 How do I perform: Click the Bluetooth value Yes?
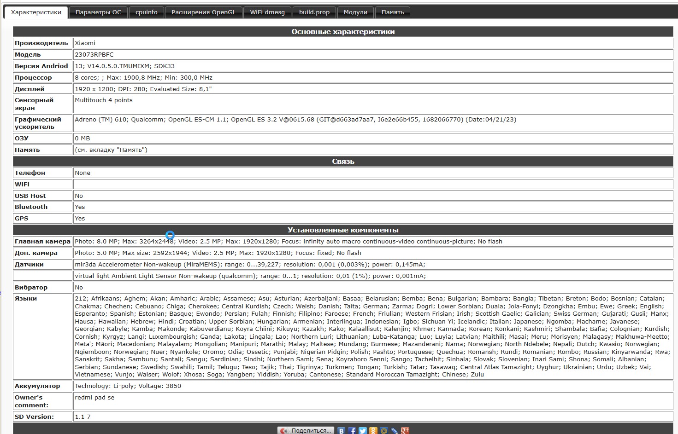tap(80, 207)
